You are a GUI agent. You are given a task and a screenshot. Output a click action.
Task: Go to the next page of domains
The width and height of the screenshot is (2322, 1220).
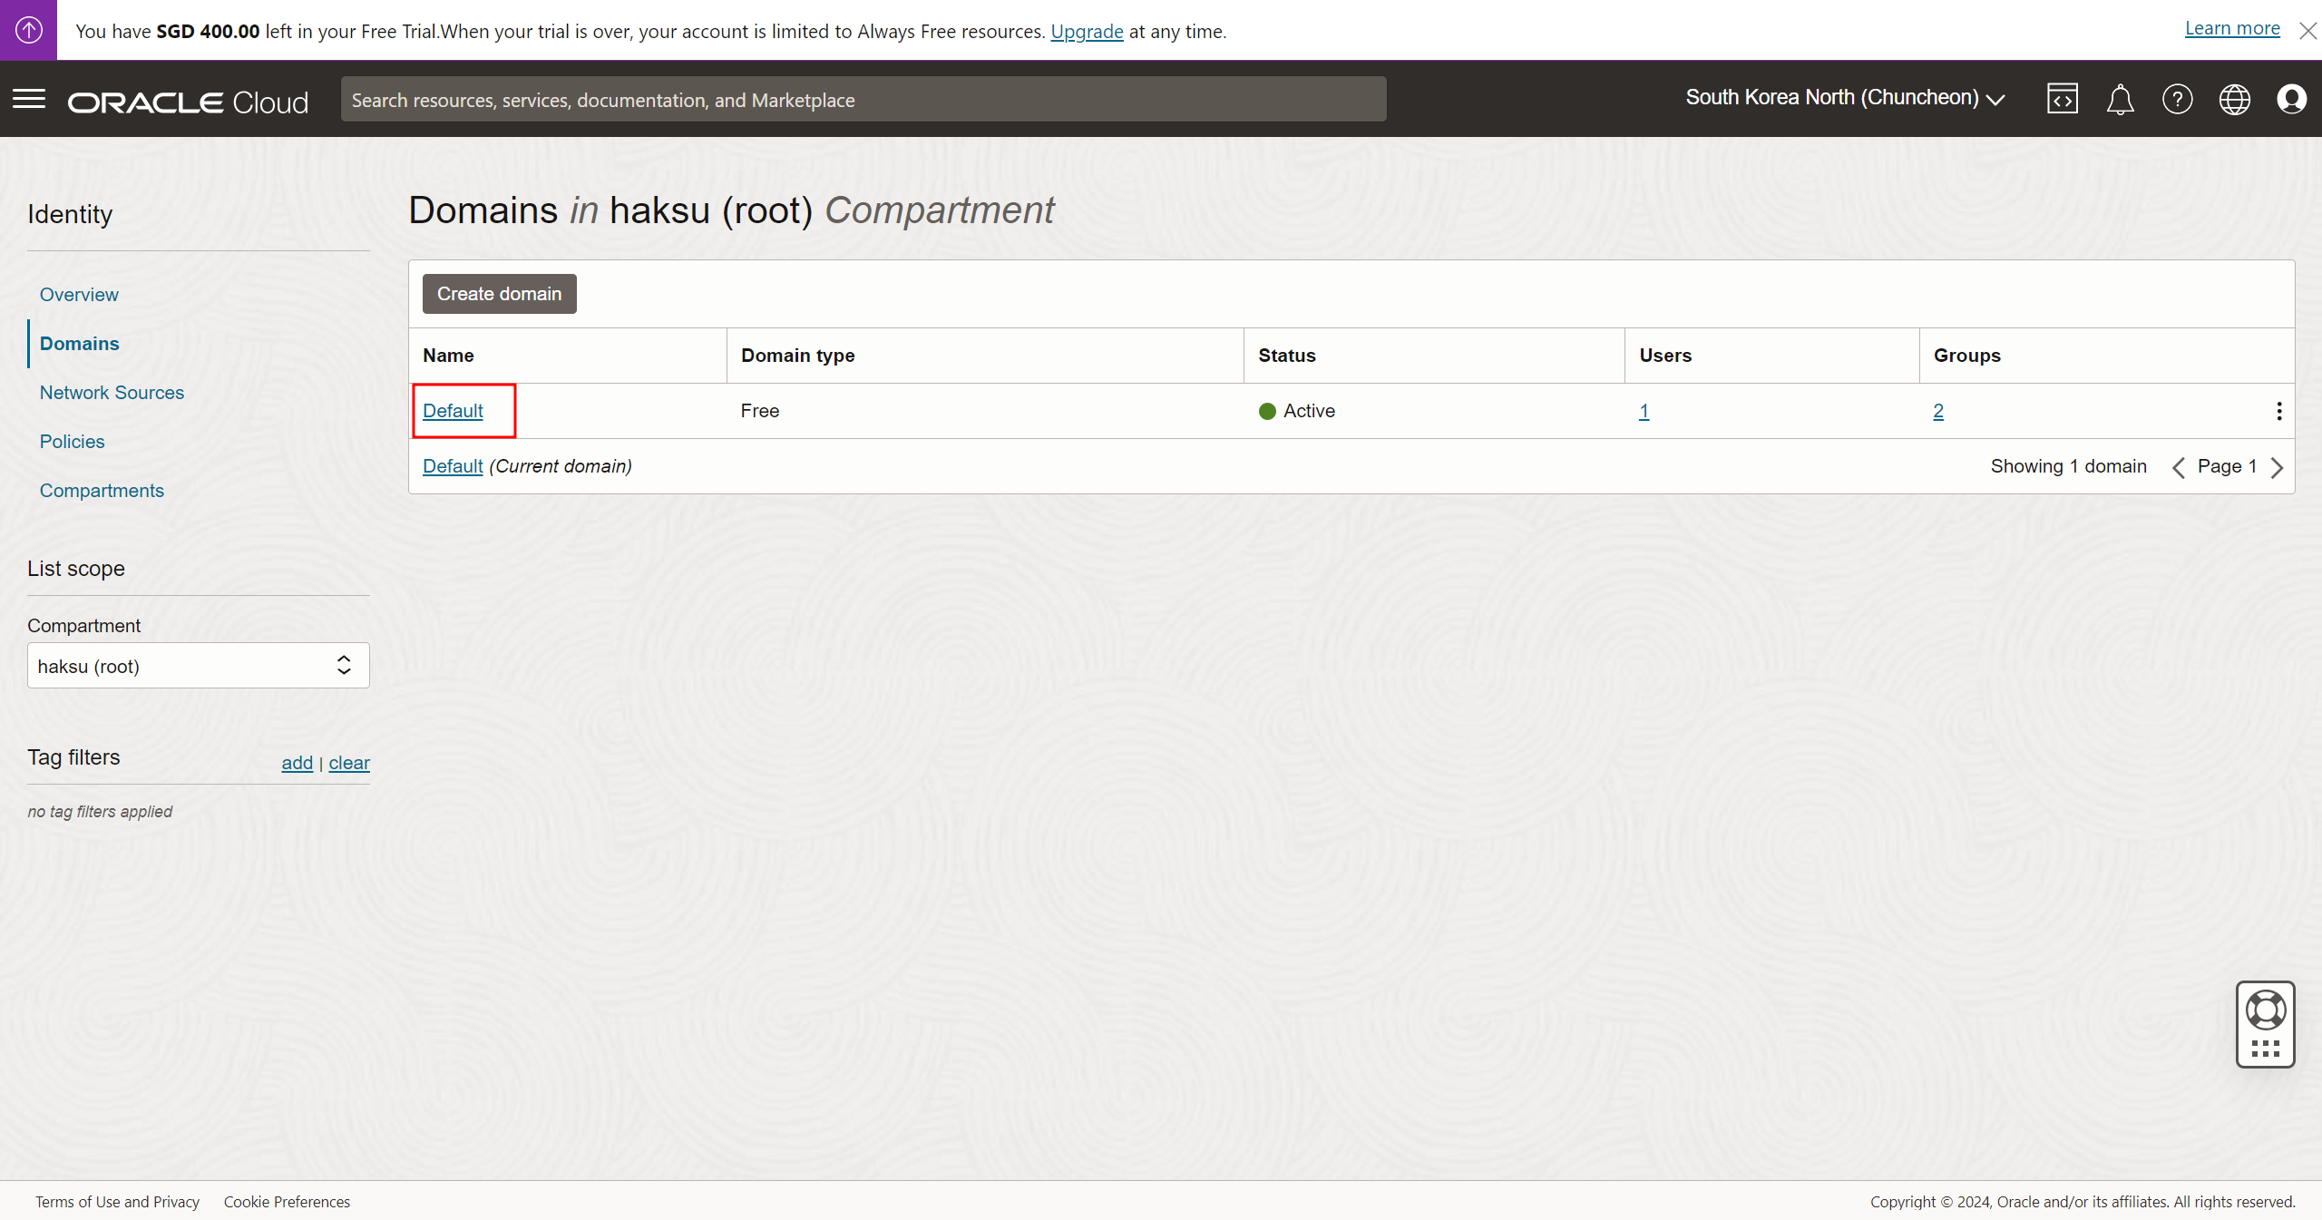(2277, 467)
